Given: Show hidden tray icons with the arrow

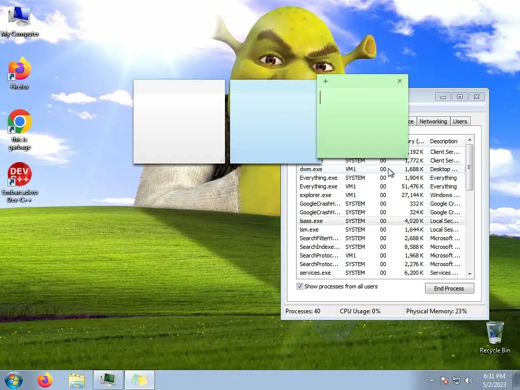Looking at the screenshot, I should click(x=432, y=380).
